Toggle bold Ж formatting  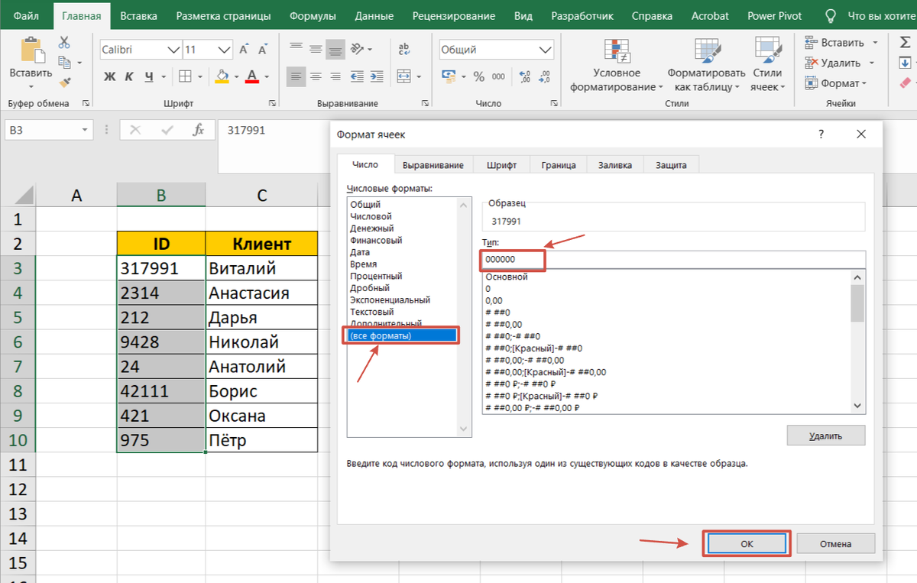point(109,76)
